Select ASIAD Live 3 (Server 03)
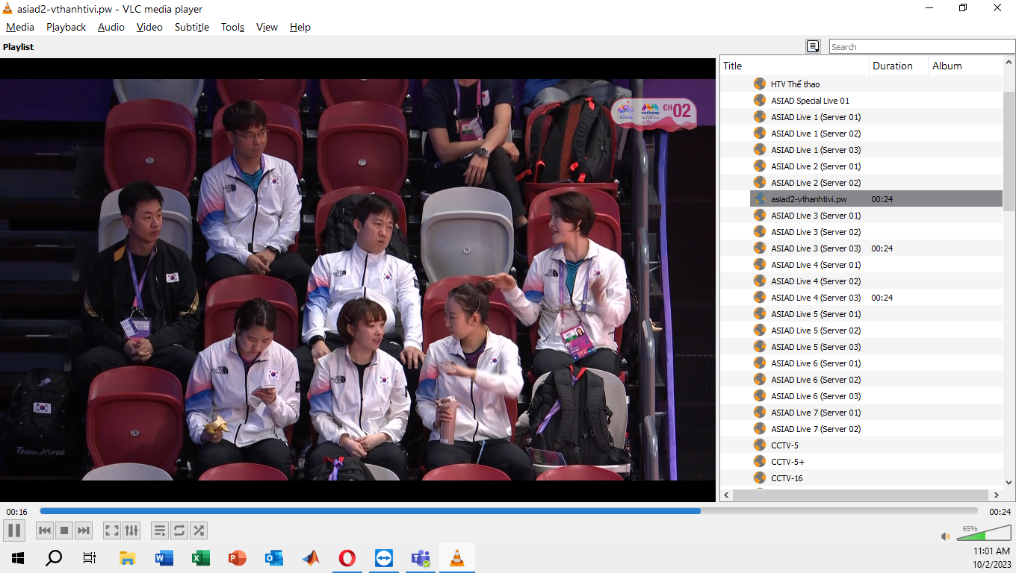 click(816, 248)
